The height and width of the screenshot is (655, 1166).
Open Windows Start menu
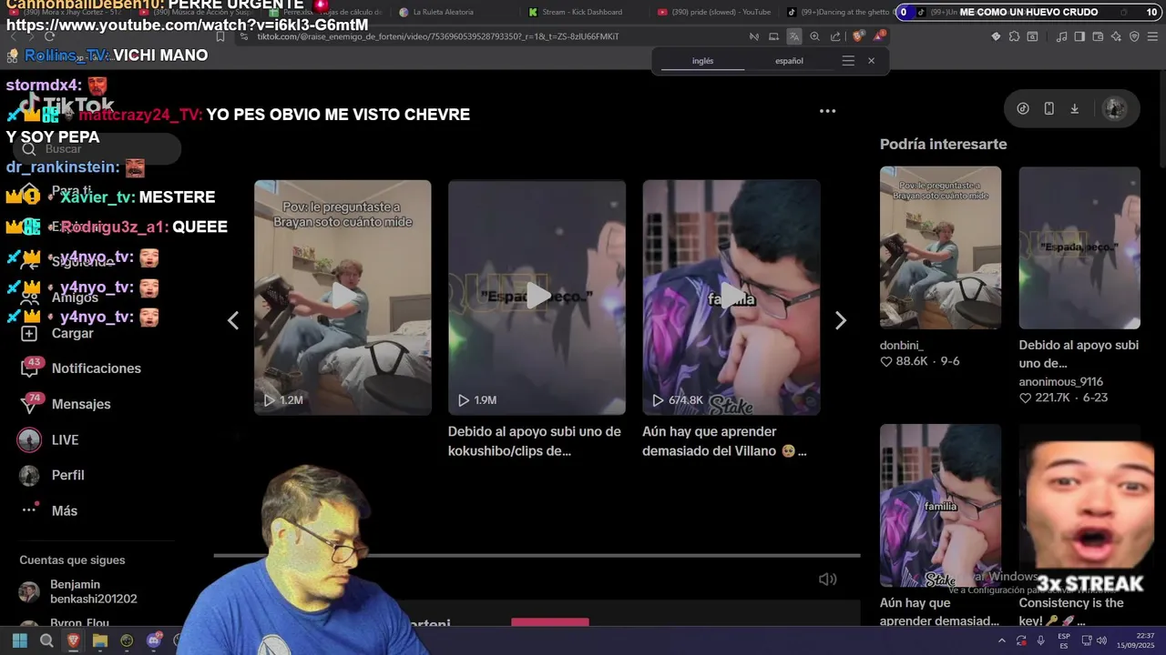tap(20, 640)
